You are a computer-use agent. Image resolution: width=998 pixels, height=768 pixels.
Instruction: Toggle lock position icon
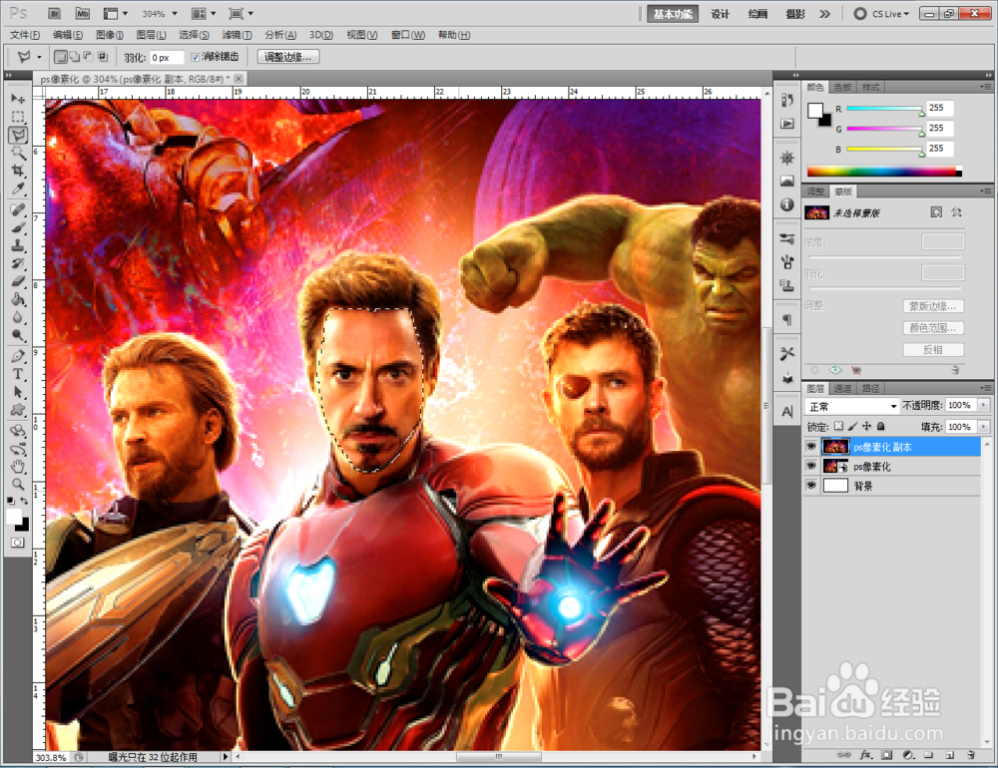[867, 426]
